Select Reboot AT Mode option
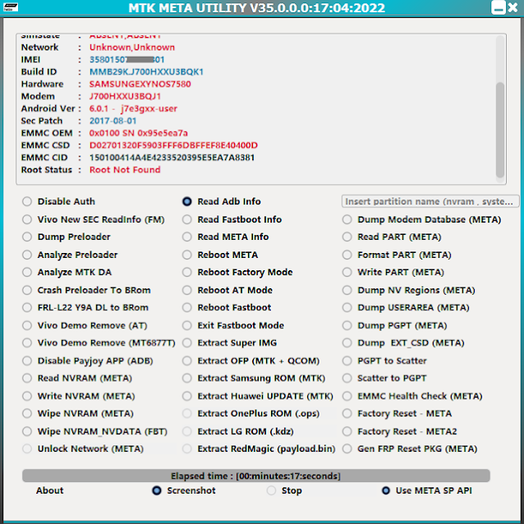The height and width of the screenshot is (524, 524). (187, 290)
